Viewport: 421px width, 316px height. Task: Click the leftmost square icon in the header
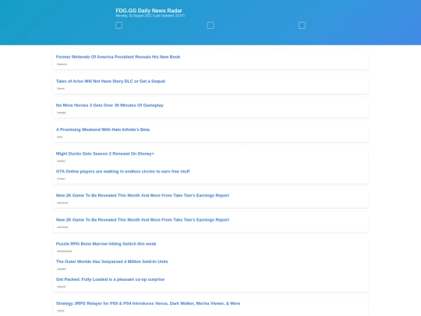tap(119, 25)
